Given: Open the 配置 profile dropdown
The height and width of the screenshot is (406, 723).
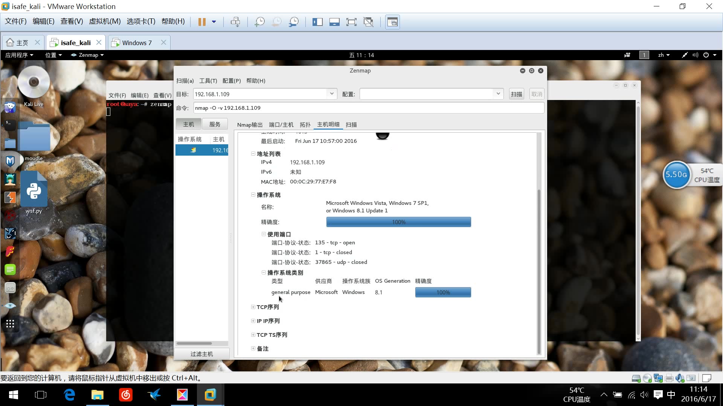Looking at the screenshot, I should (x=498, y=94).
